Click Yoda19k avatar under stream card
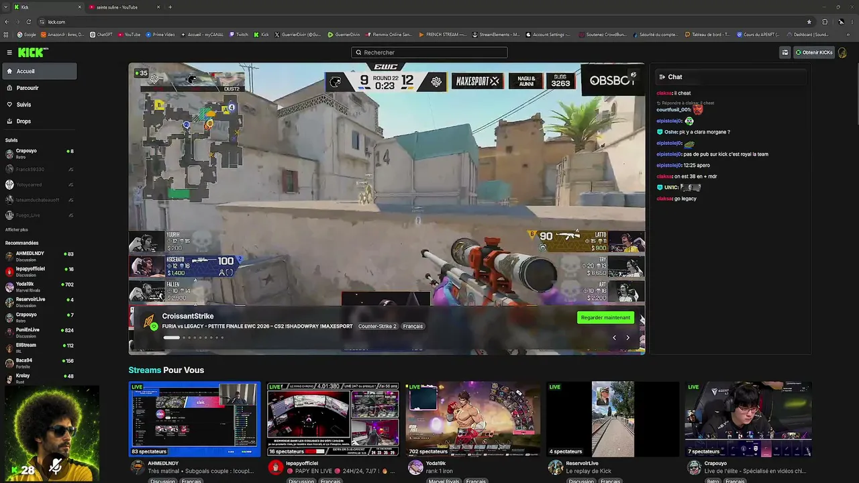The image size is (859, 483). 415,468
